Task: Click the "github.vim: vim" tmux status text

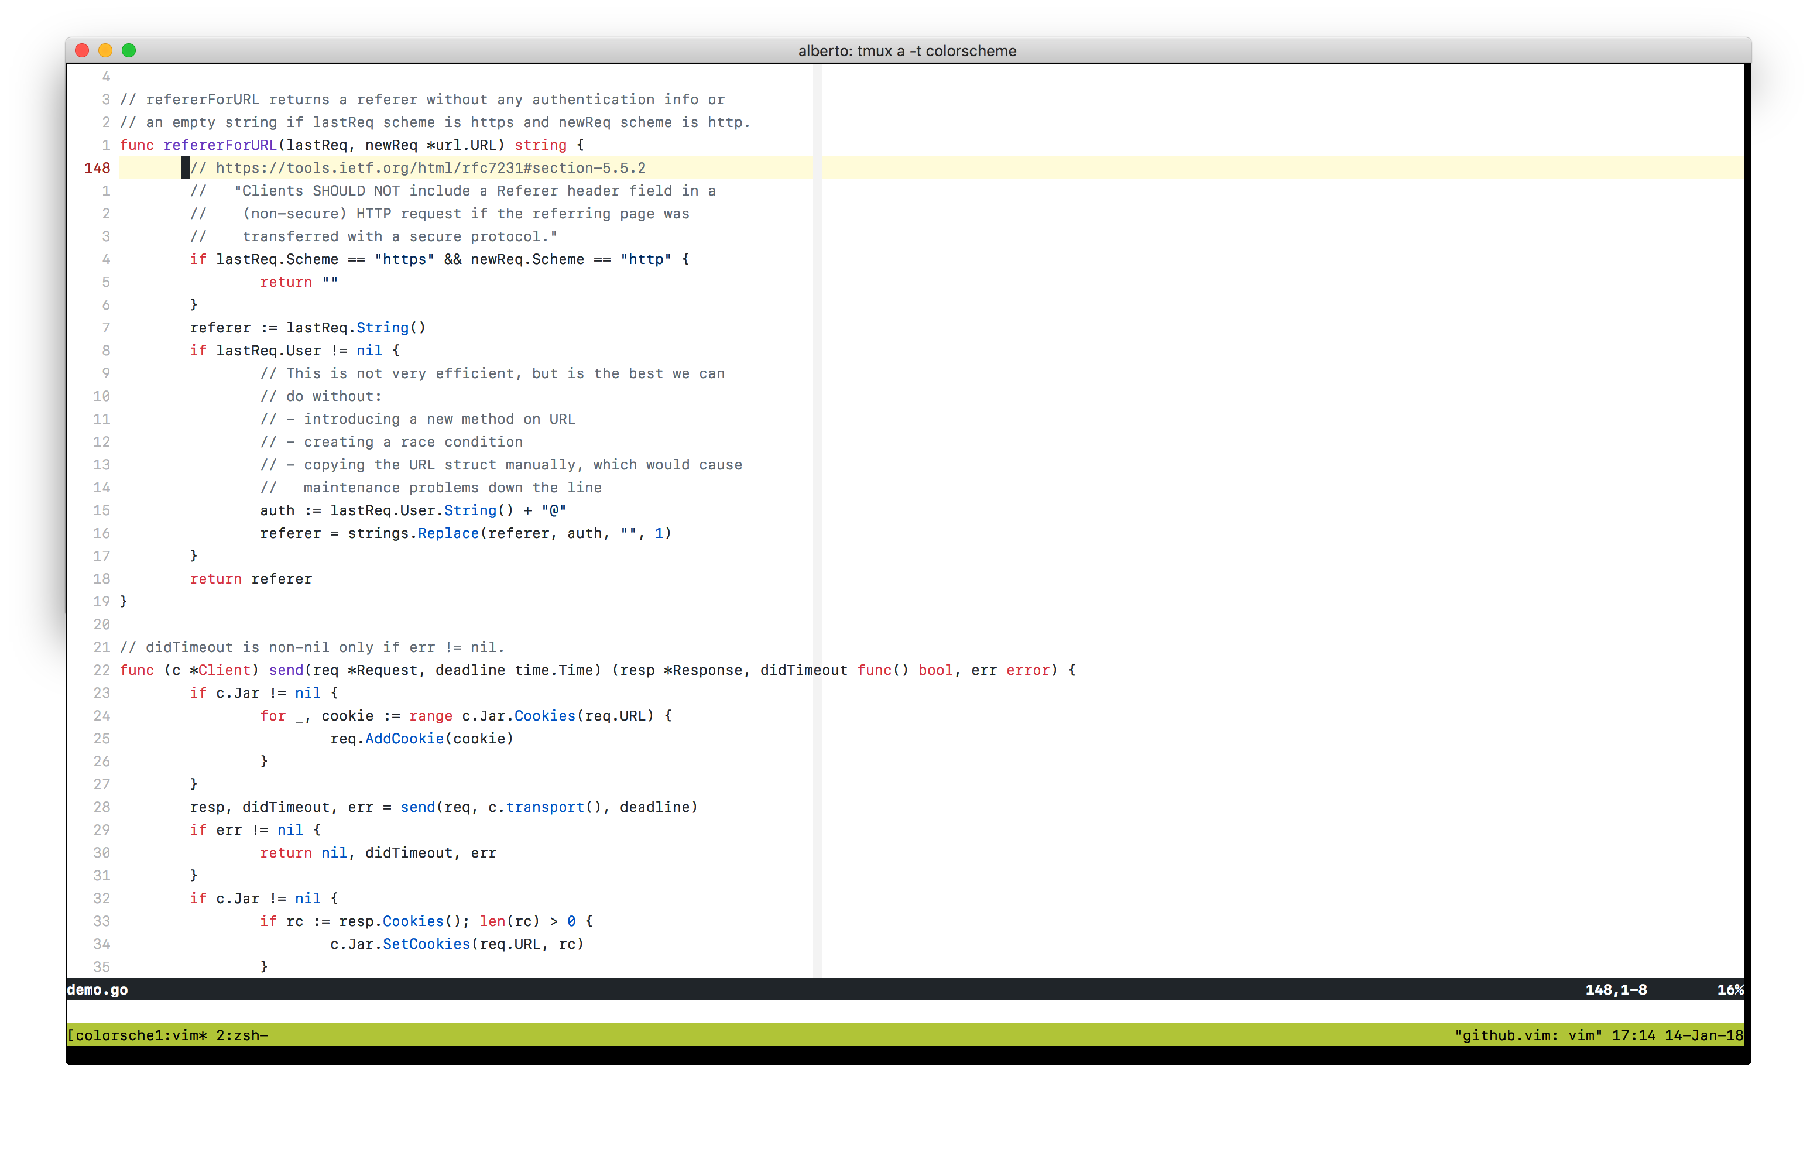Action: 1528,1035
